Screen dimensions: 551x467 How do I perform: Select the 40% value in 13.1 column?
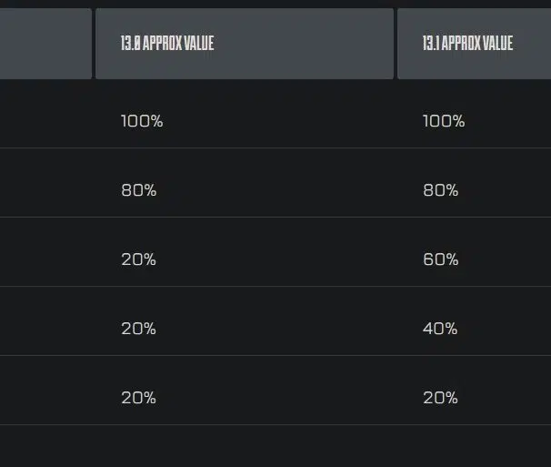[440, 329]
